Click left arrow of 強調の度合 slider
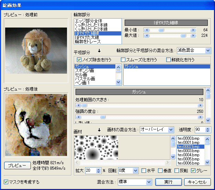This screenshot has height=190, width=215. coord(78,117)
